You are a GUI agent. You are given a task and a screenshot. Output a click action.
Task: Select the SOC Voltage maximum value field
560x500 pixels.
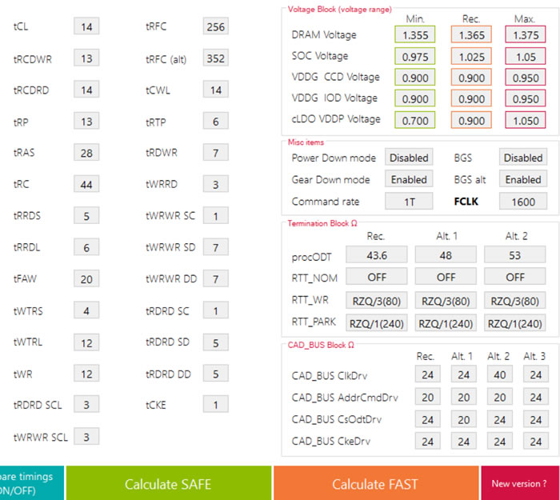(x=526, y=56)
